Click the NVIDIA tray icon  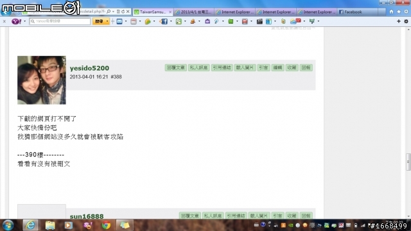tap(291, 225)
